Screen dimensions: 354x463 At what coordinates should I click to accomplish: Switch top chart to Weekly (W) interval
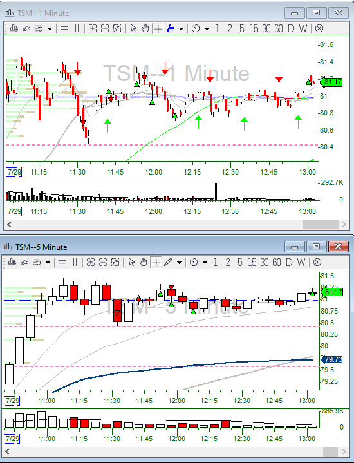303,28
